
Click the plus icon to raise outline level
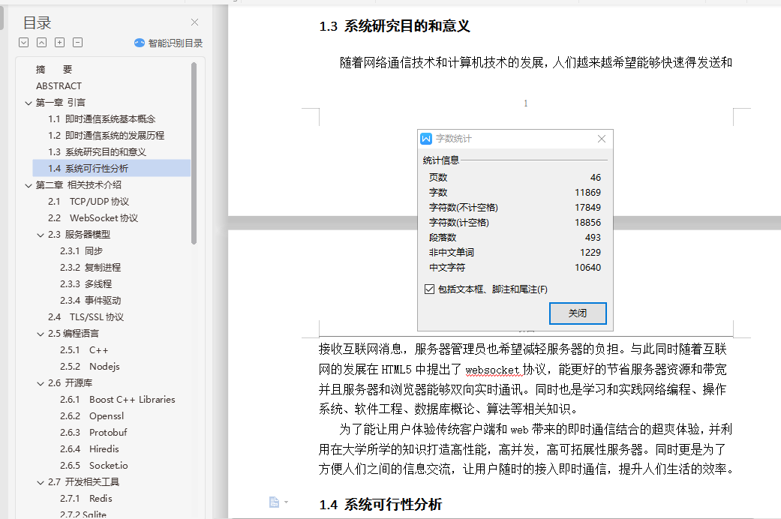(x=60, y=43)
